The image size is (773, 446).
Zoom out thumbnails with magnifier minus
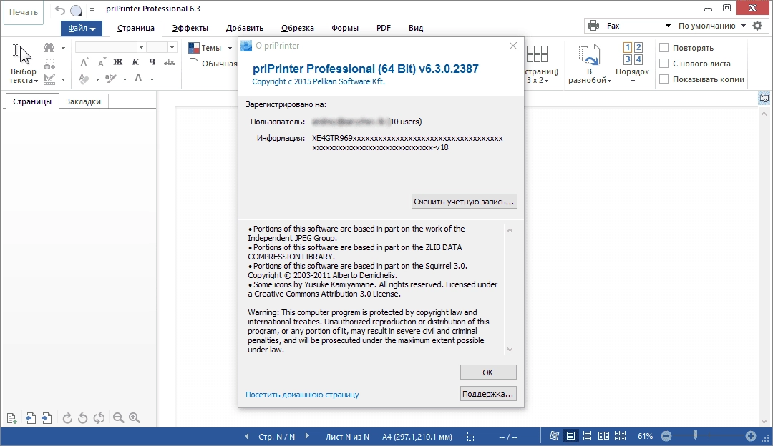[118, 418]
